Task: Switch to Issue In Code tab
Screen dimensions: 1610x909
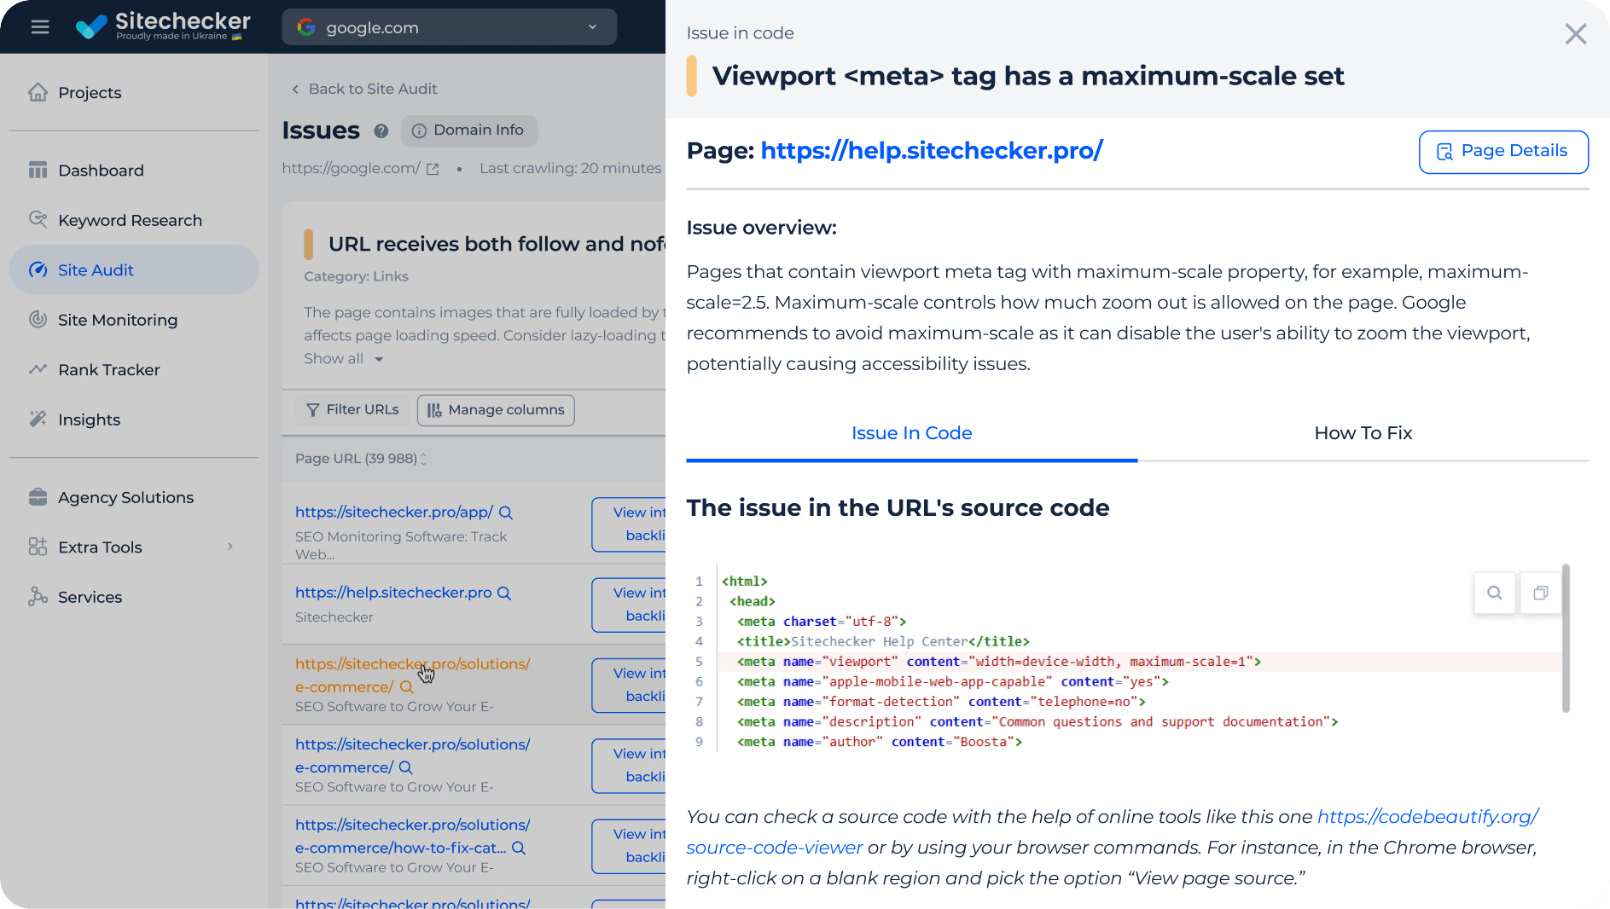Action: [x=911, y=433]
